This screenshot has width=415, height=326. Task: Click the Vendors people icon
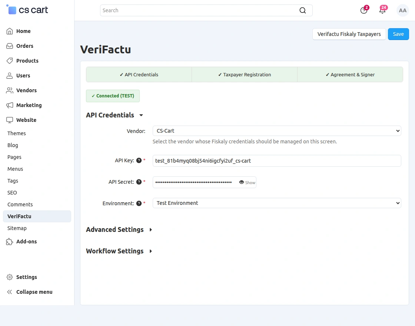[x=10, y=90]
